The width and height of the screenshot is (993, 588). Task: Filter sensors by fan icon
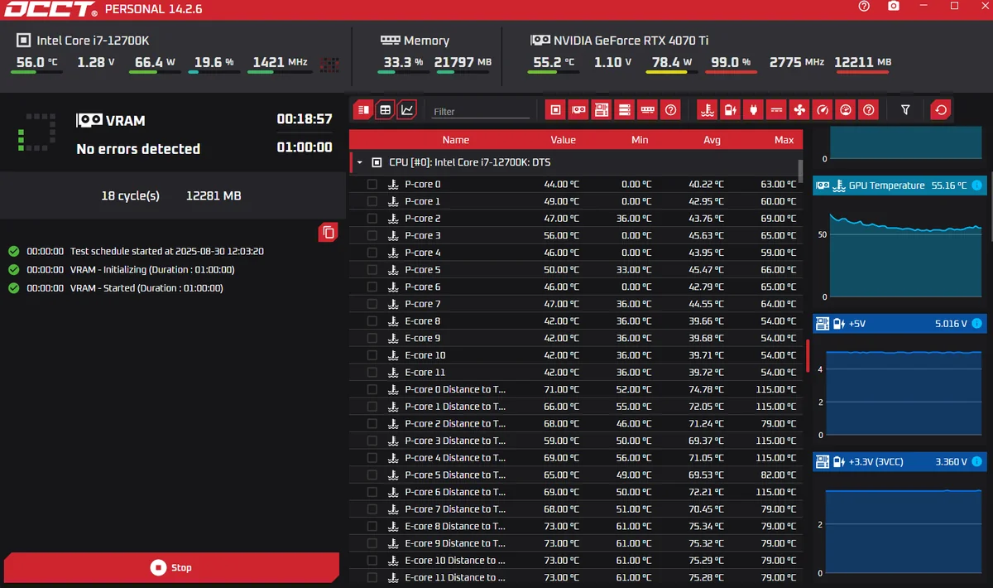click(x=799, y=109)
